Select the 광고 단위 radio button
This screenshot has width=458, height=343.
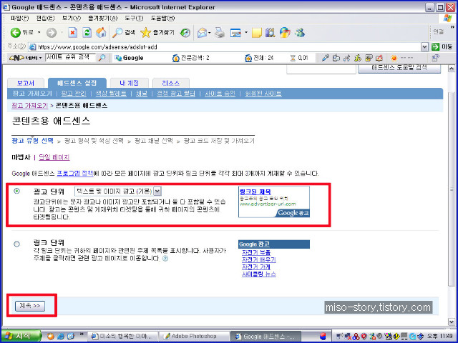click(17, 191)
